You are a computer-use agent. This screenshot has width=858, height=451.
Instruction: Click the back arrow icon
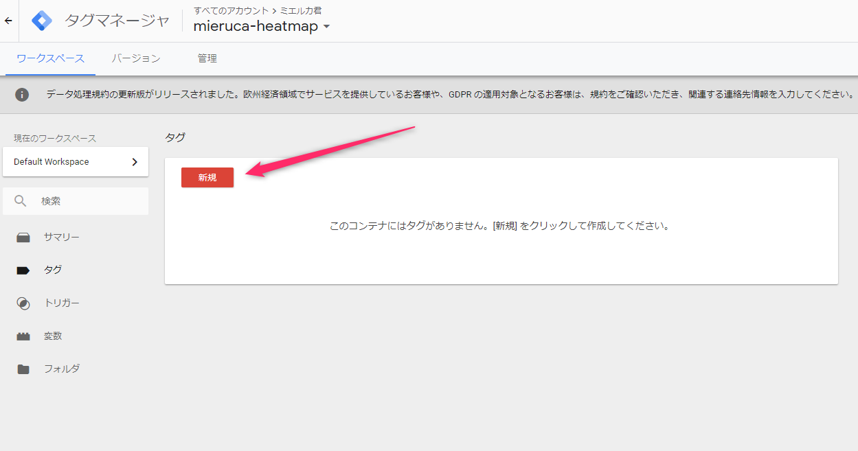tap(8, 21)
